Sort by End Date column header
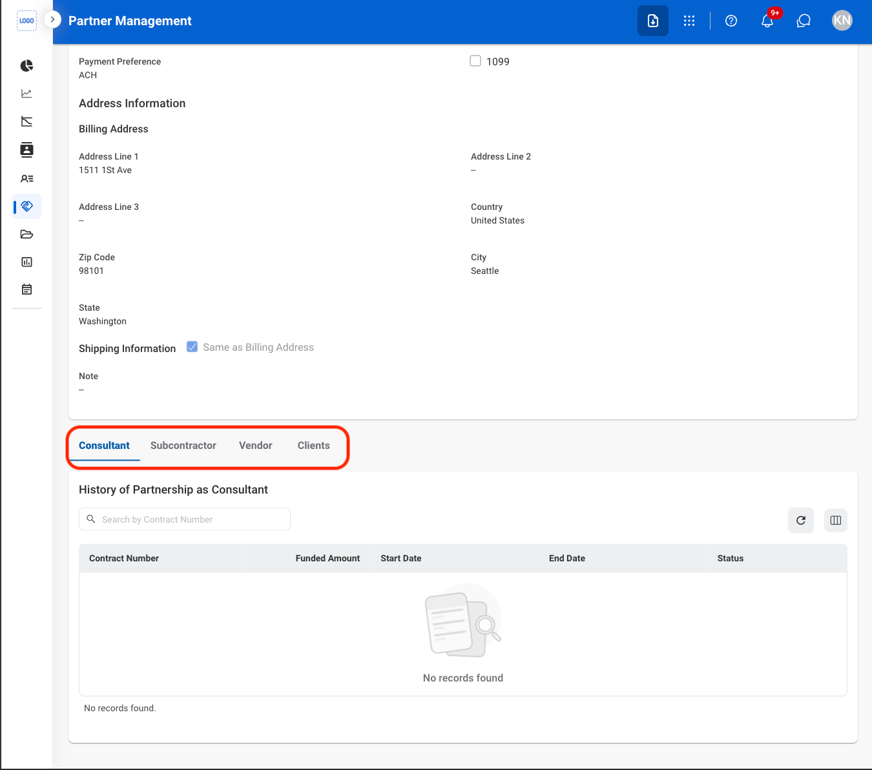Viewport: 872px width, 770px height. (567, 558)
